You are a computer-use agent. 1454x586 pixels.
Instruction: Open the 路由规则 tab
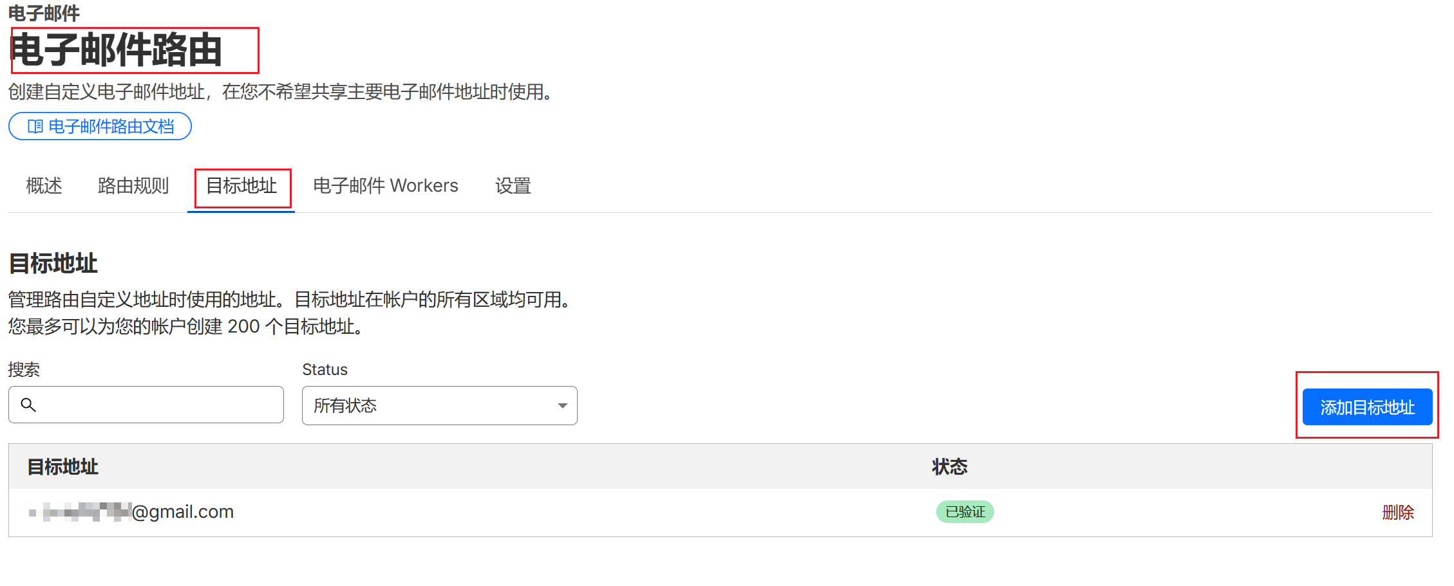[133, 186]
